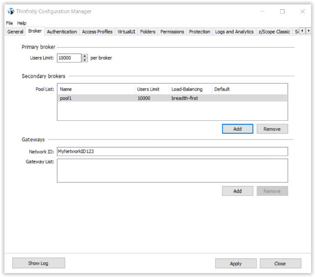Viewport: 315px width, 277px height.
Task: Increase Users Limit with up spinner arrow
Action: (85, 56)
